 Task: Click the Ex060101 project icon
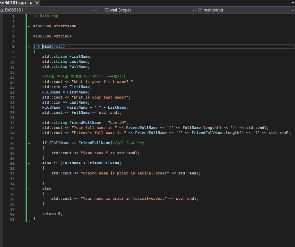pyautogui.click(x=2, y=10)
